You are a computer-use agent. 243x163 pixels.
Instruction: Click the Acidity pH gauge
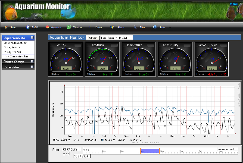click(66, 59)
